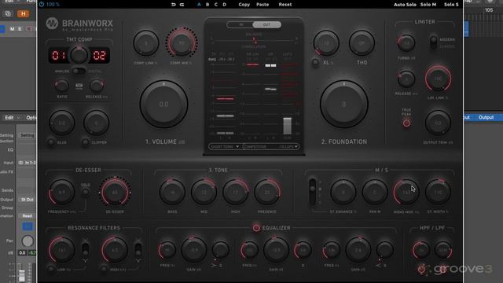Click the Auto Solo button
The width and height of the screenshot is (503, 283).
coord(405,5)
